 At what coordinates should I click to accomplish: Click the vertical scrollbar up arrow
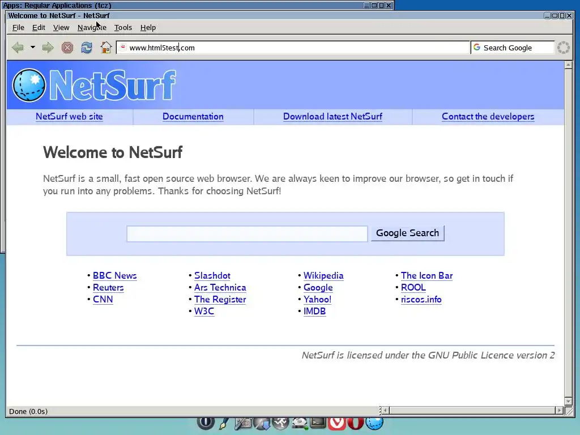(x=569, y=65)
